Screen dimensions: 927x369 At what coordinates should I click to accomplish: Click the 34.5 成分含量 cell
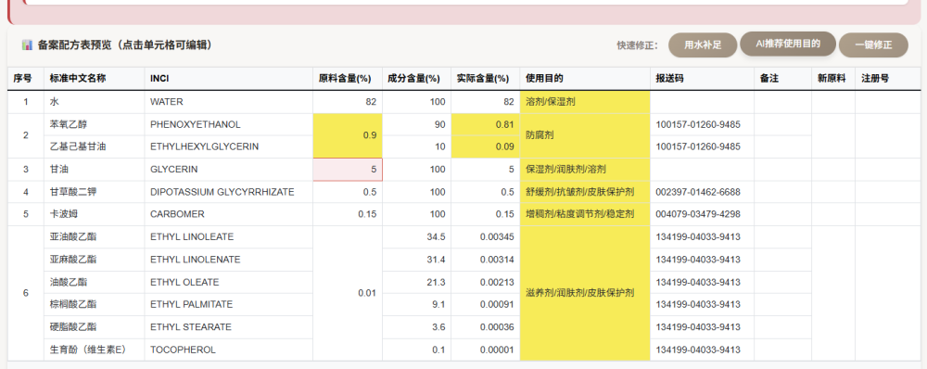tap(417, 237)
